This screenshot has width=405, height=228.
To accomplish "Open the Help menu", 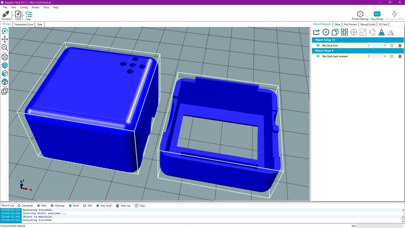I will pos(56,7).
